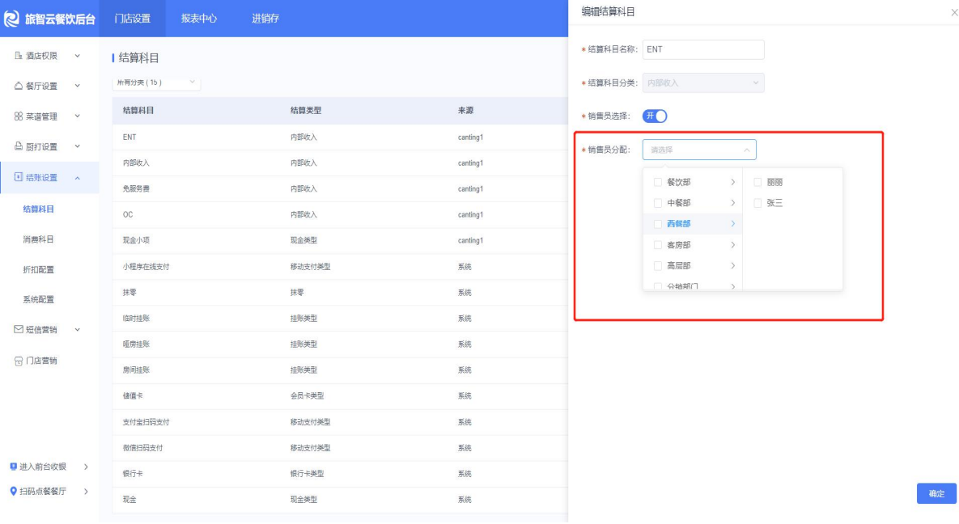Check the 客房部 checkbox
Screen dimensions: 959x524
click(657, 245)
